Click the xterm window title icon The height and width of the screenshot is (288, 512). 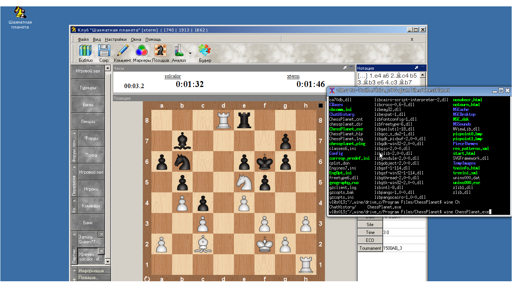coord(332,90)
